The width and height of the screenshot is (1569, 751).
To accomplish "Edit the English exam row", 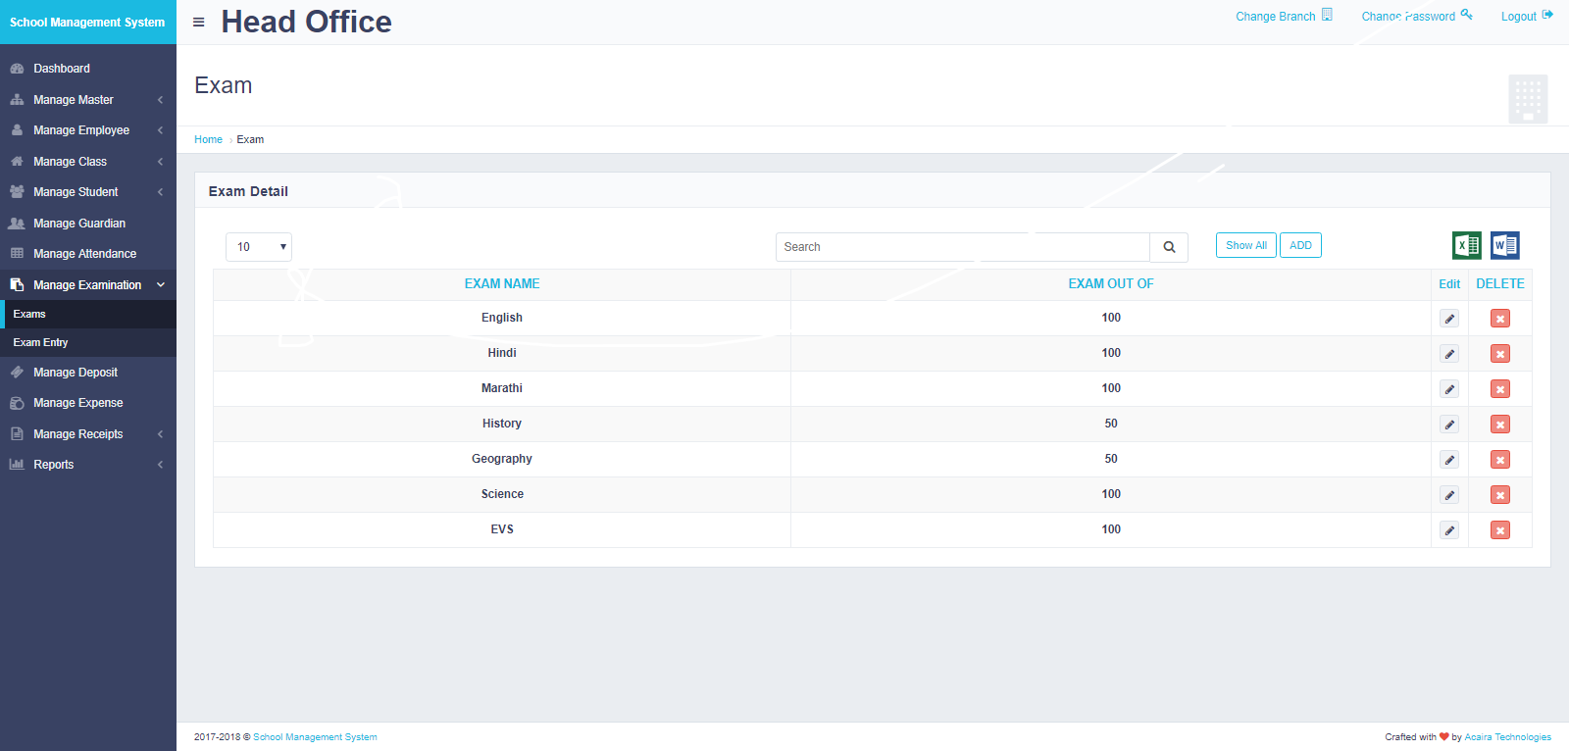I will (1449, 319).
